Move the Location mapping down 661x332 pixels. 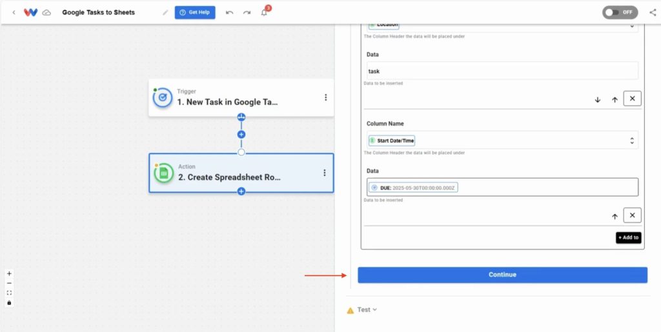[597, 100]
